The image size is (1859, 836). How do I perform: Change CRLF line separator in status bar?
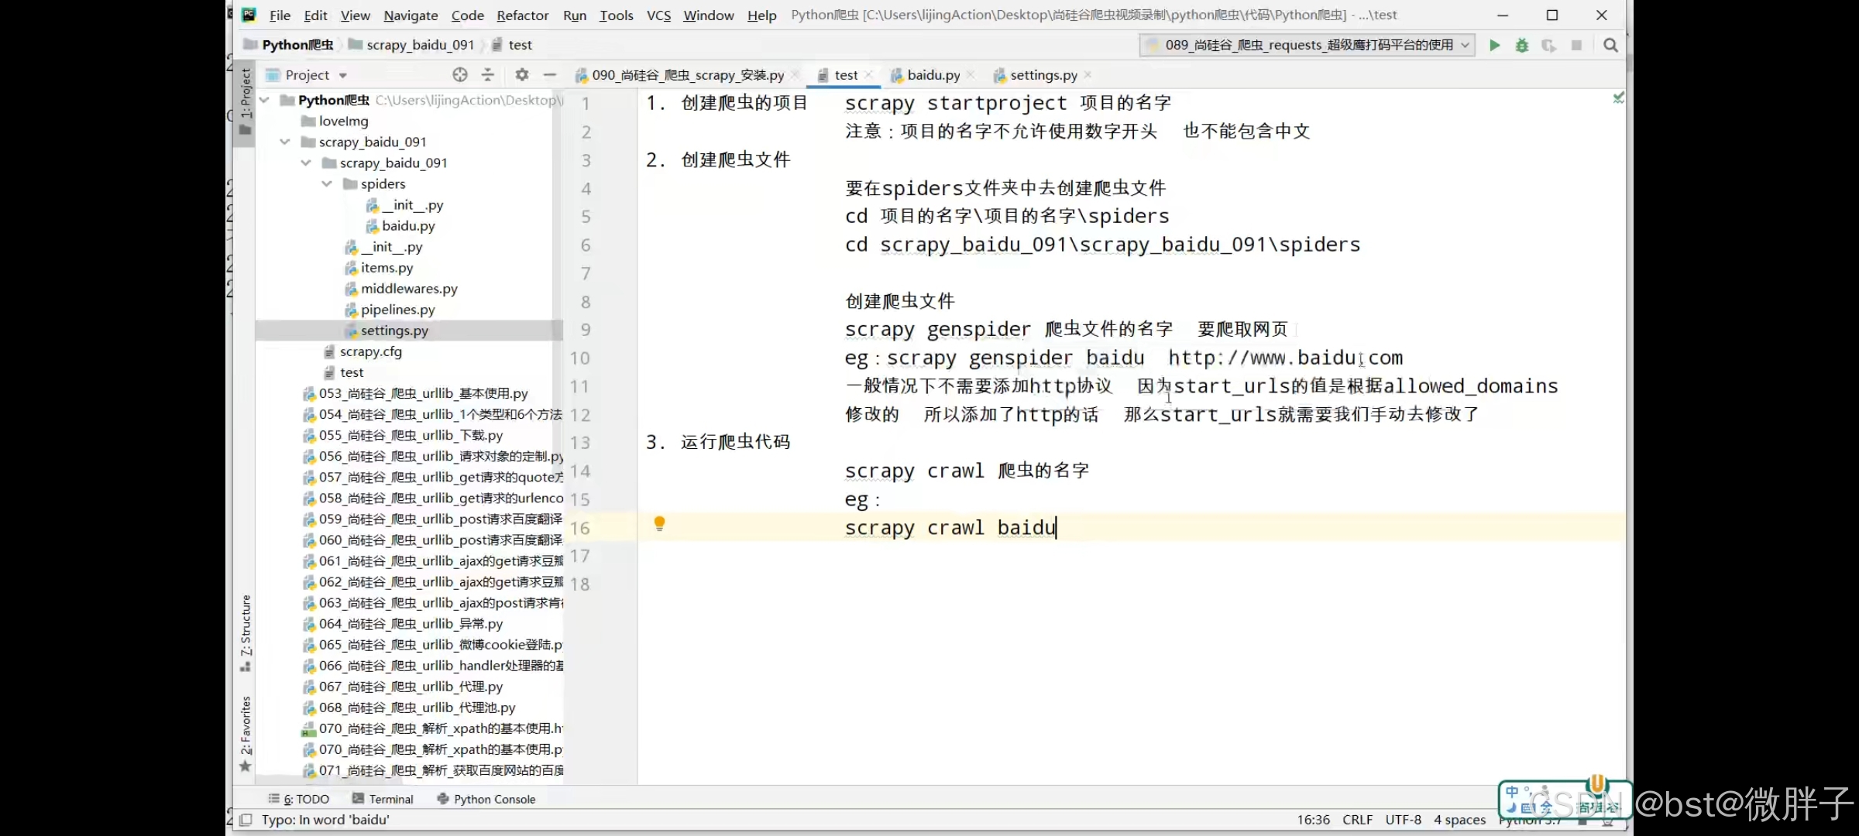coord(1357,820)
